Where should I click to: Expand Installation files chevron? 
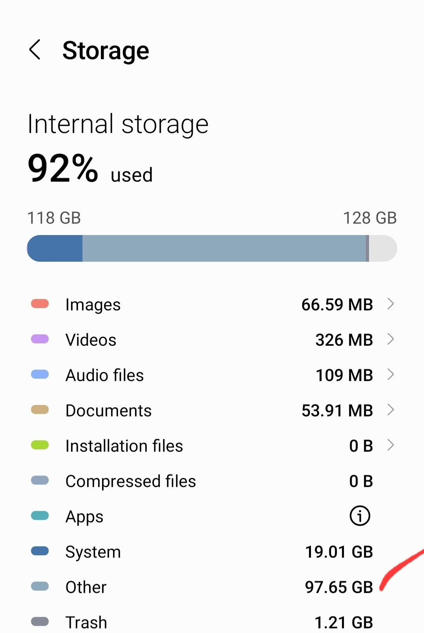(x=390, y=445)
